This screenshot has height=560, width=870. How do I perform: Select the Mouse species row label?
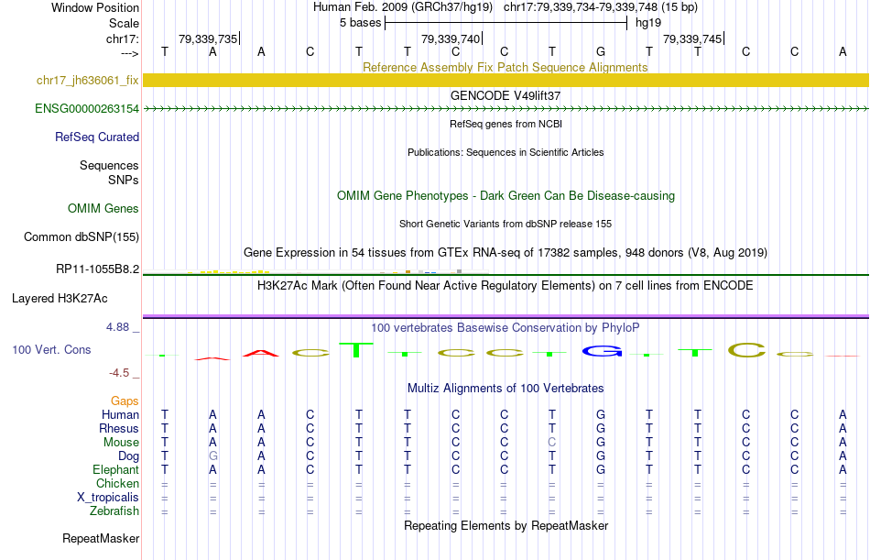point(121,442)
